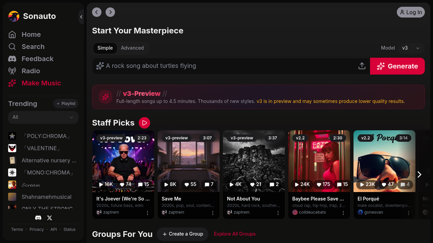Play all Staff Picks
The height and width of the screenshot is (243, 433).
click(144, 123)
